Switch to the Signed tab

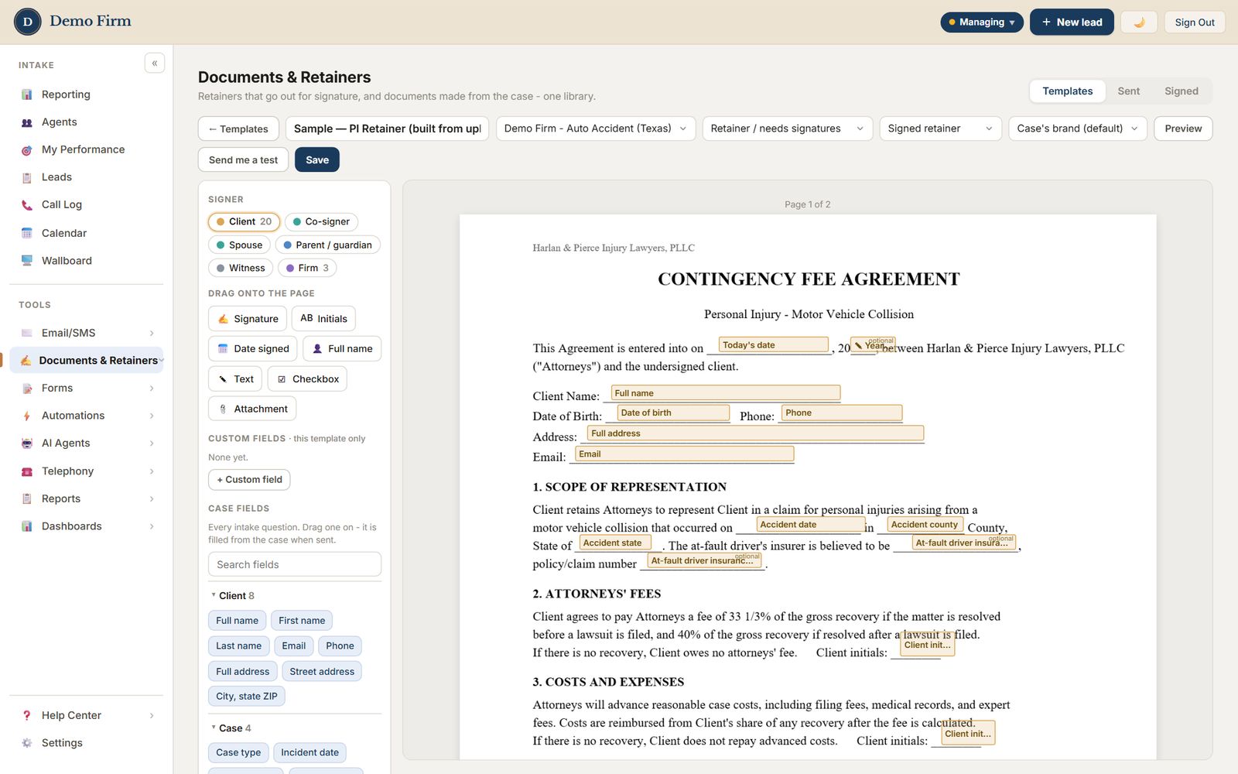(1181, 91)
